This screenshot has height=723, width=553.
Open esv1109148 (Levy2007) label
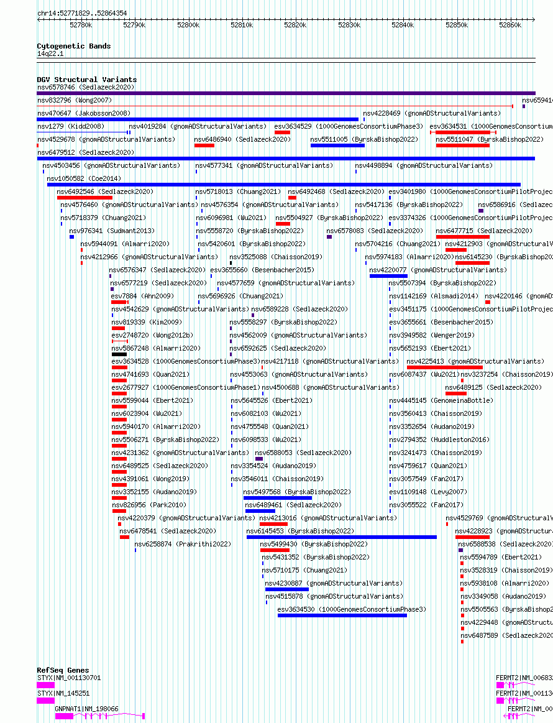point(428,492)
